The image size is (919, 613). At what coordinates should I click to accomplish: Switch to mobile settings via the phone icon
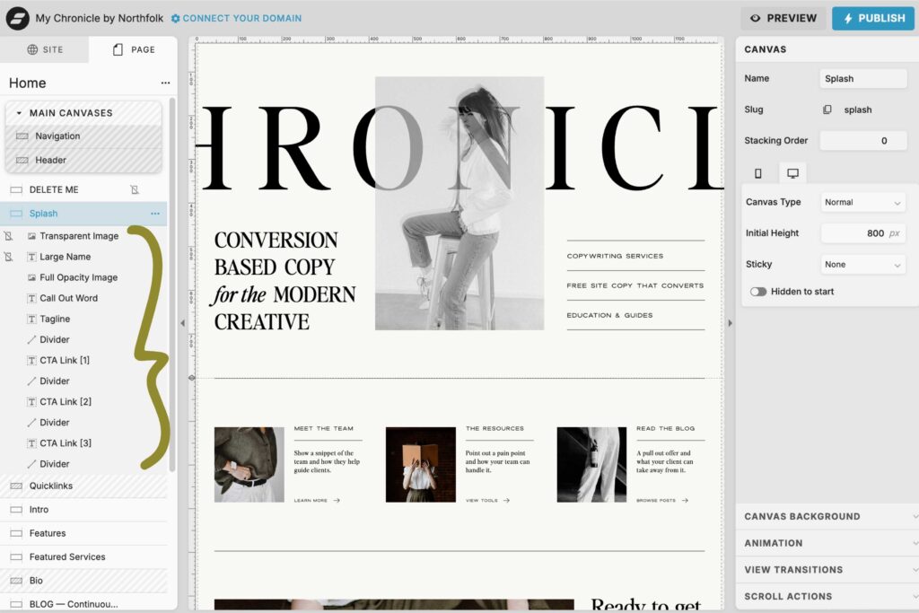[x=758, y=171]
